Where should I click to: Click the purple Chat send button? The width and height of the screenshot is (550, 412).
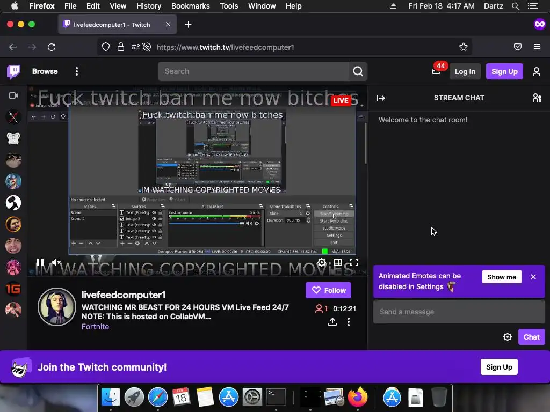pos(531,337)
